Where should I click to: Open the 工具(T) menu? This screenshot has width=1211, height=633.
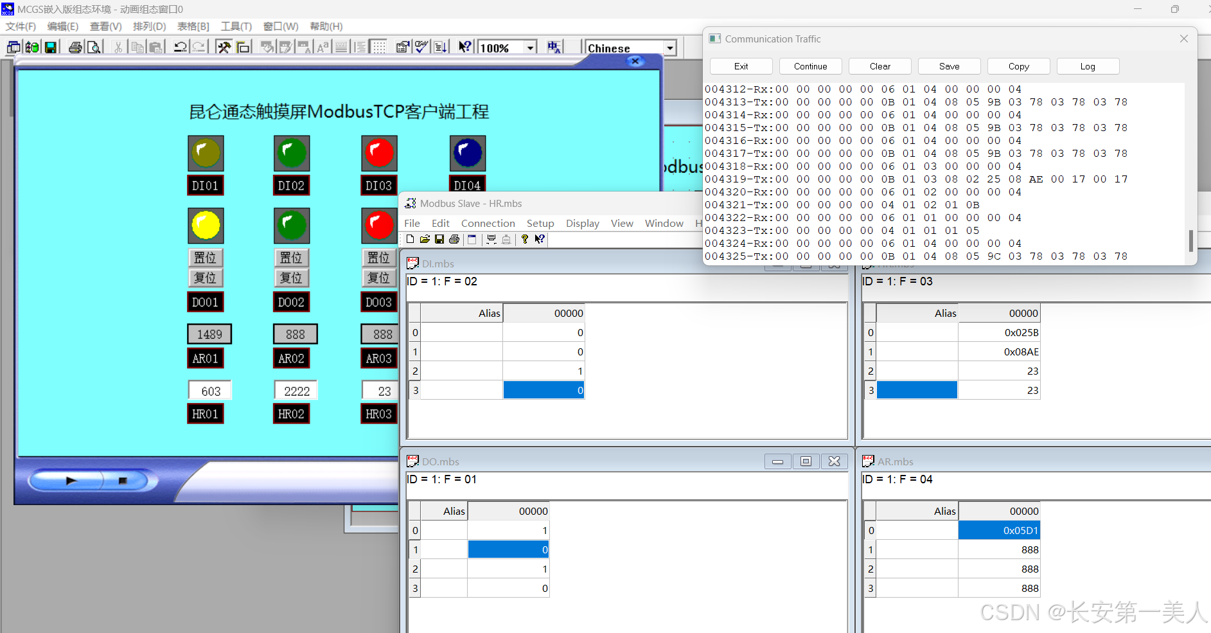point(236,26)
